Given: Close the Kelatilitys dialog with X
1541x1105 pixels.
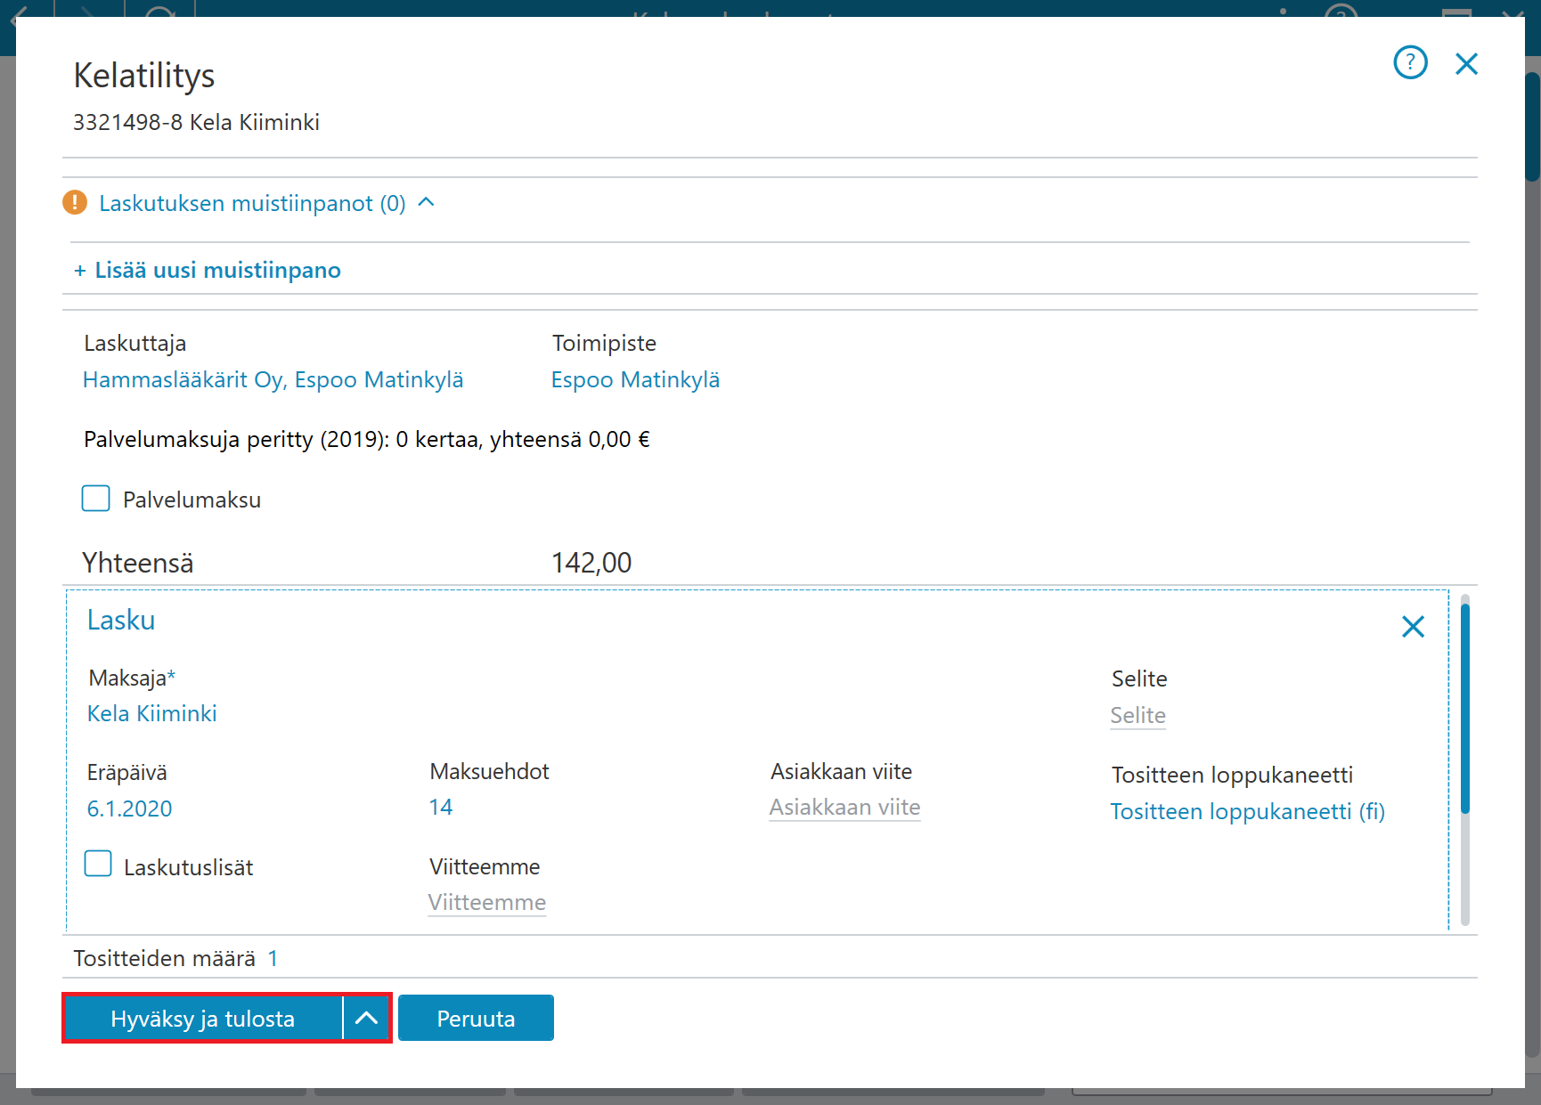Looking at the screenshot, I should [1466, 64].
